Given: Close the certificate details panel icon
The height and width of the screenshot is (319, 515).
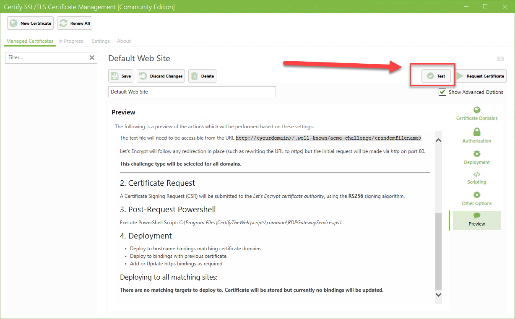Looking at the screenshot, I should [500, 59].
